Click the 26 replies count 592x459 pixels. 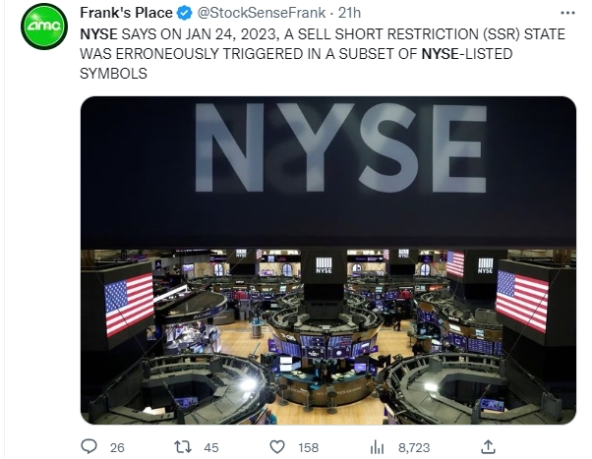[x=117, y=447]
